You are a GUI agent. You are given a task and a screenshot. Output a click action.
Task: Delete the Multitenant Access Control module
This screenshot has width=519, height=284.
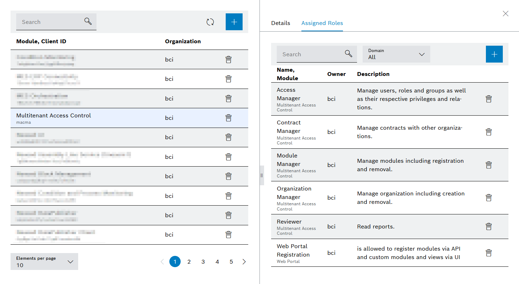[x=229, y=118]
